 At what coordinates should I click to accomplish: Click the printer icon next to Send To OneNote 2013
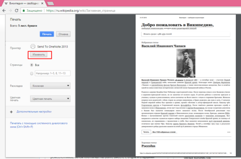(33, 46)
